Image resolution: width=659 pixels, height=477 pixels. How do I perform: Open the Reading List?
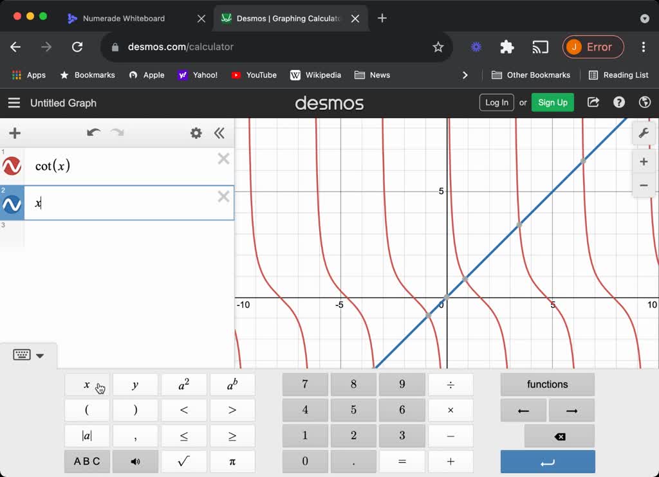point(618,75)
